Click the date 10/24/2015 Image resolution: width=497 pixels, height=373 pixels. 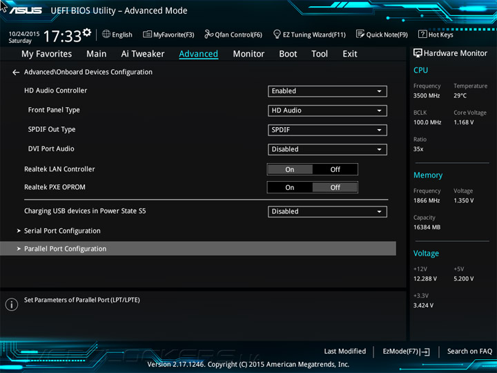pos(24,34)
